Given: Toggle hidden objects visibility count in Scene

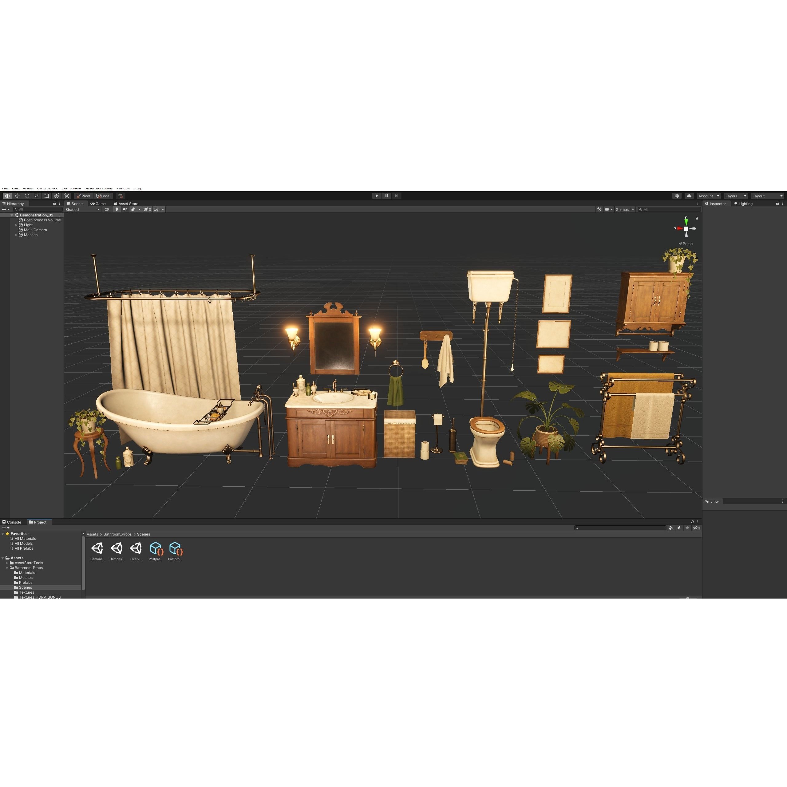Looking at the screenshot, I should pyautogui.click(x=148, y=209).
